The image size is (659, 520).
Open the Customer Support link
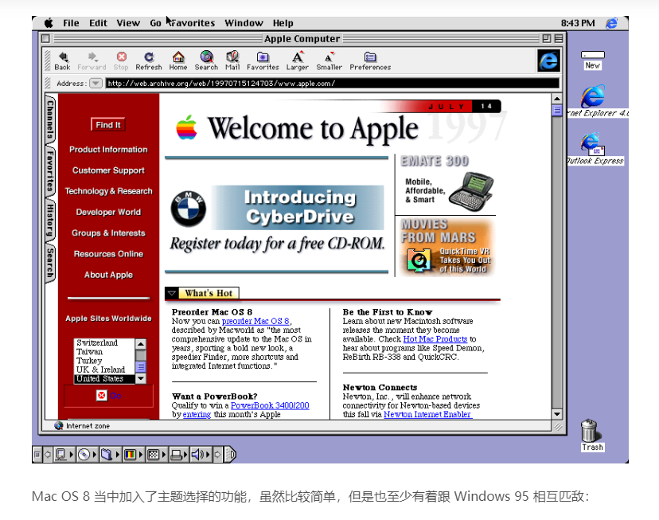(108, 170)
